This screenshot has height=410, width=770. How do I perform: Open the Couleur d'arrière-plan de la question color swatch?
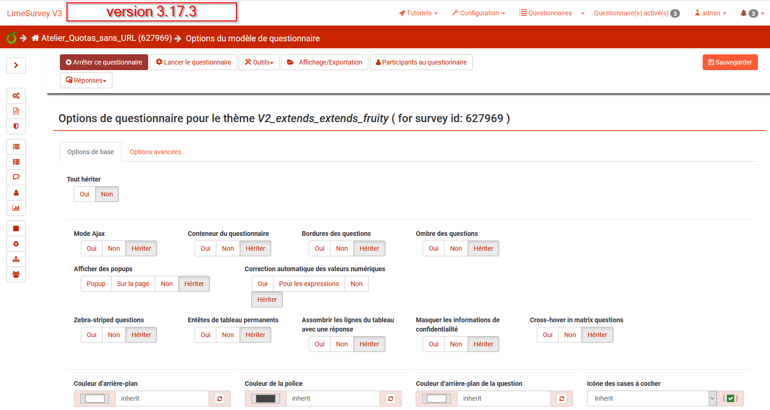point(437,398)
